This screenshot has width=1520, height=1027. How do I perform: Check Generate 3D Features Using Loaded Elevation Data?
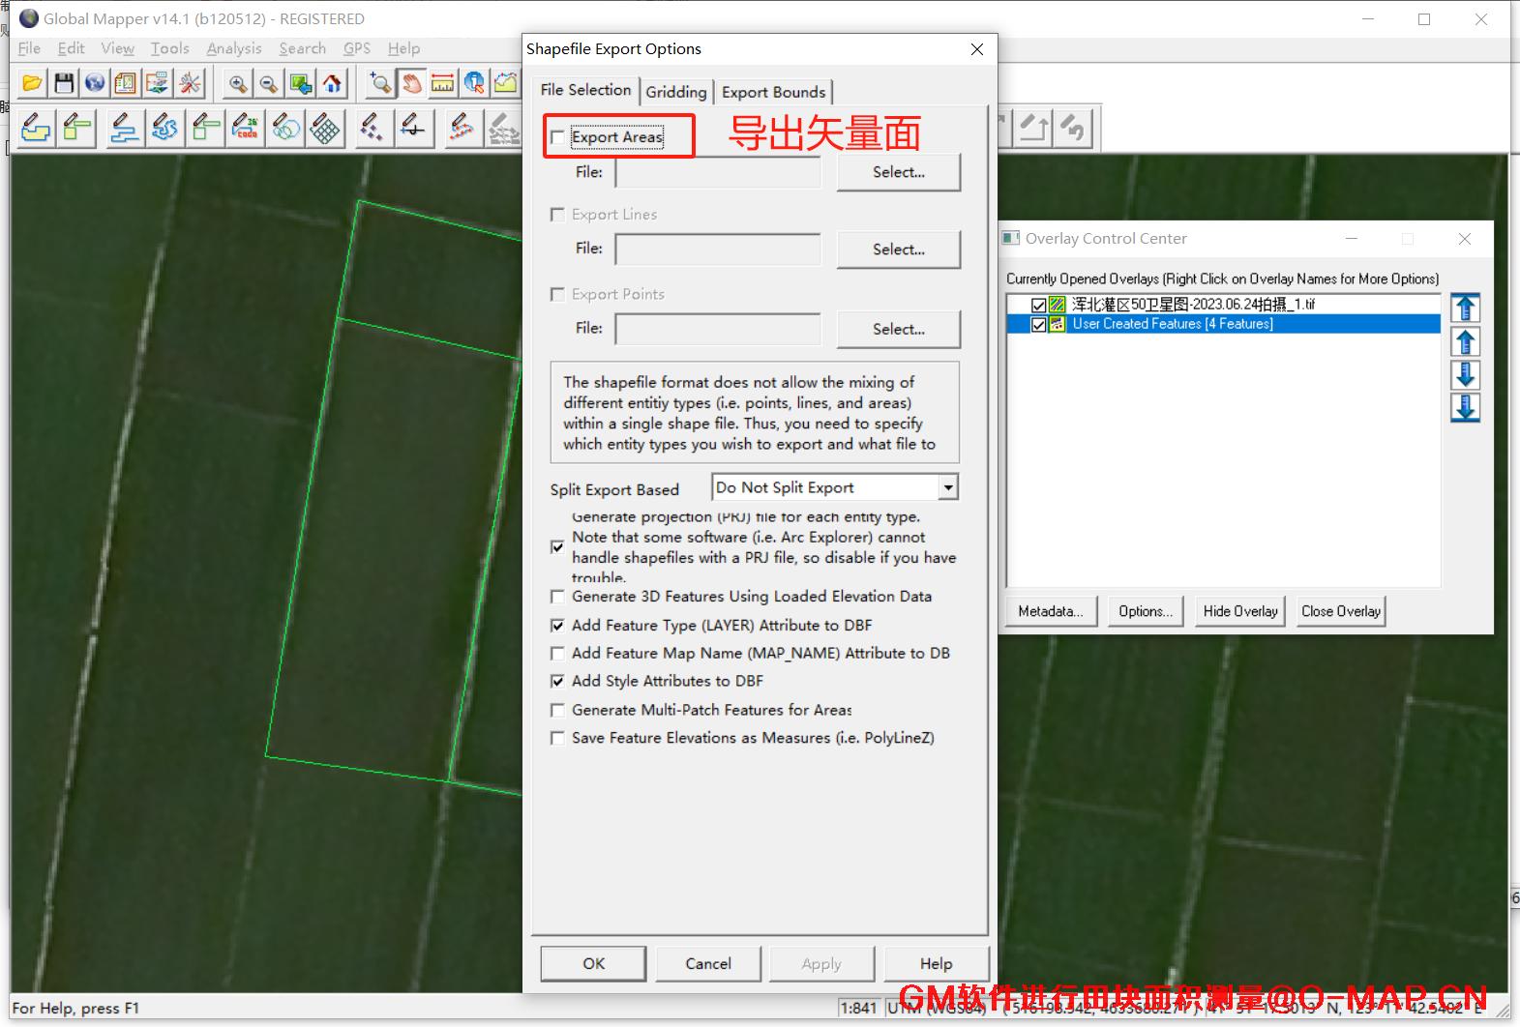click(557, 597)
